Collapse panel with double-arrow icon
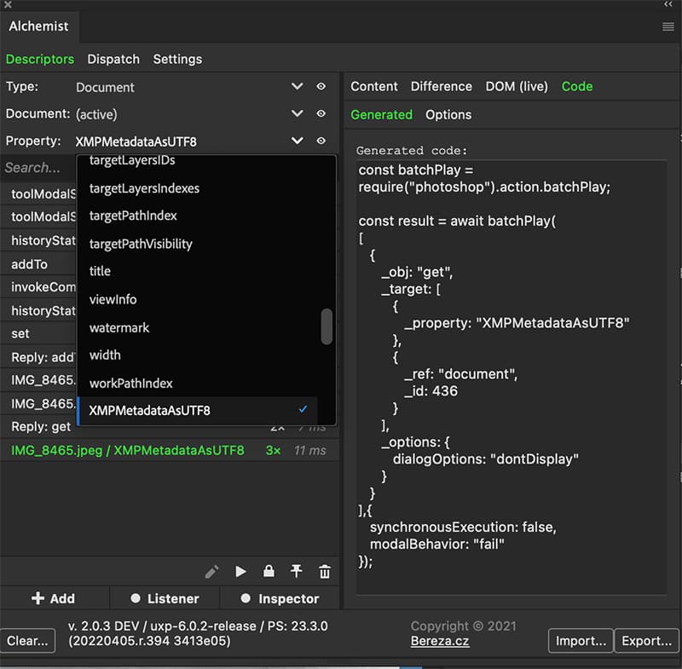Viewport: 682px width, 669px height. (x=668, y=5)
